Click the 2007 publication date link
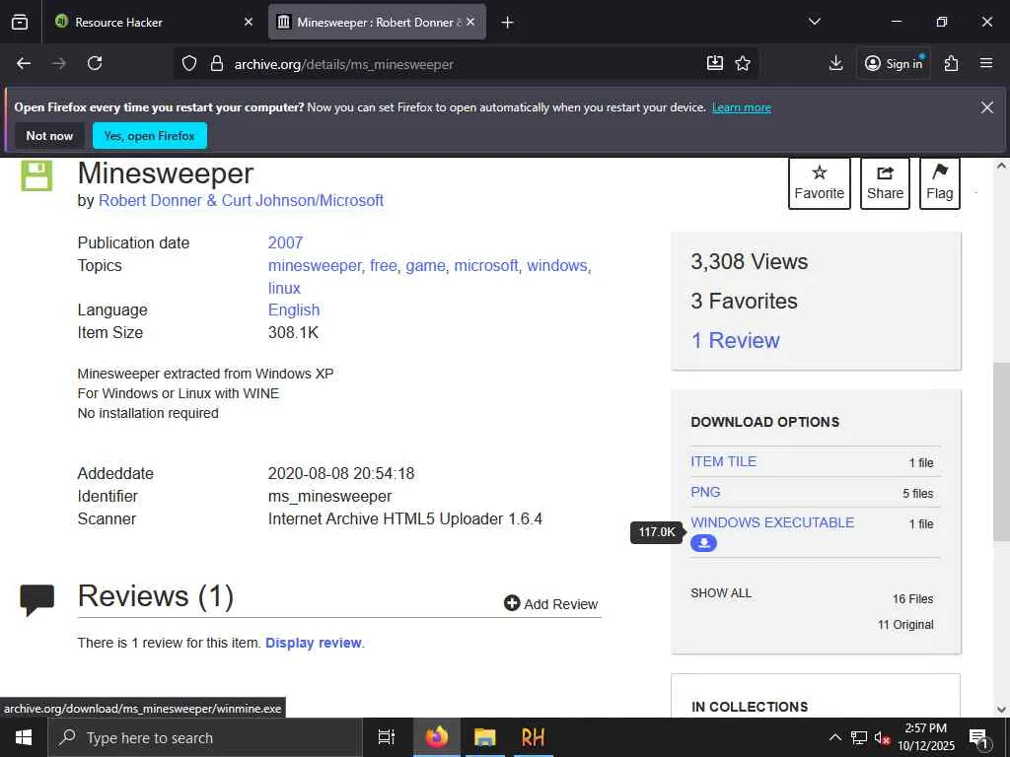Viewport: 1010px width, 757px height. (285, 242)
